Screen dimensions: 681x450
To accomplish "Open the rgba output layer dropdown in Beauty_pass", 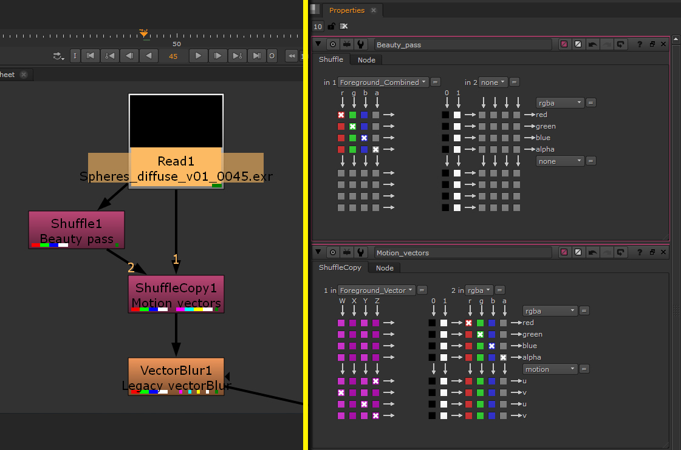I will coord(560,102).
